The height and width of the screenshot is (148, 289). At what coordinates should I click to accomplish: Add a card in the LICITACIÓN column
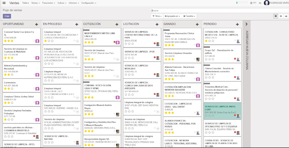coord(157,24)
